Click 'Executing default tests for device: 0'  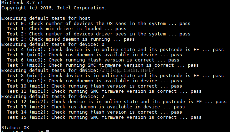click(x=53, y=44)
